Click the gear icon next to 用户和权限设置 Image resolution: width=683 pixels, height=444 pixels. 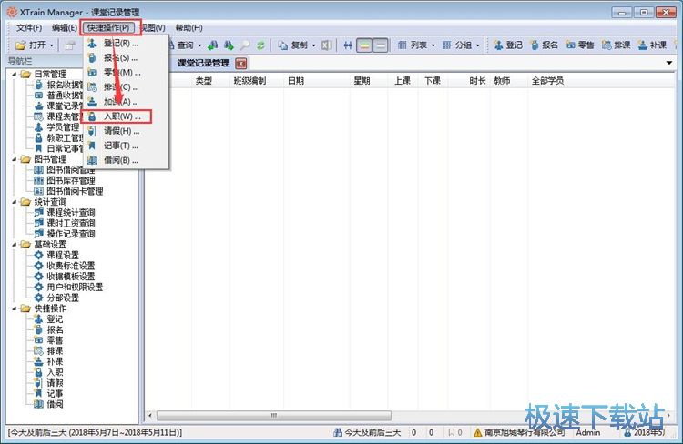coord(39,287)
